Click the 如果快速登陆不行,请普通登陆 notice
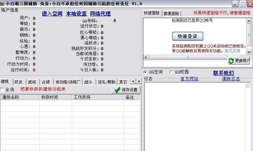 tap(222, 13)
